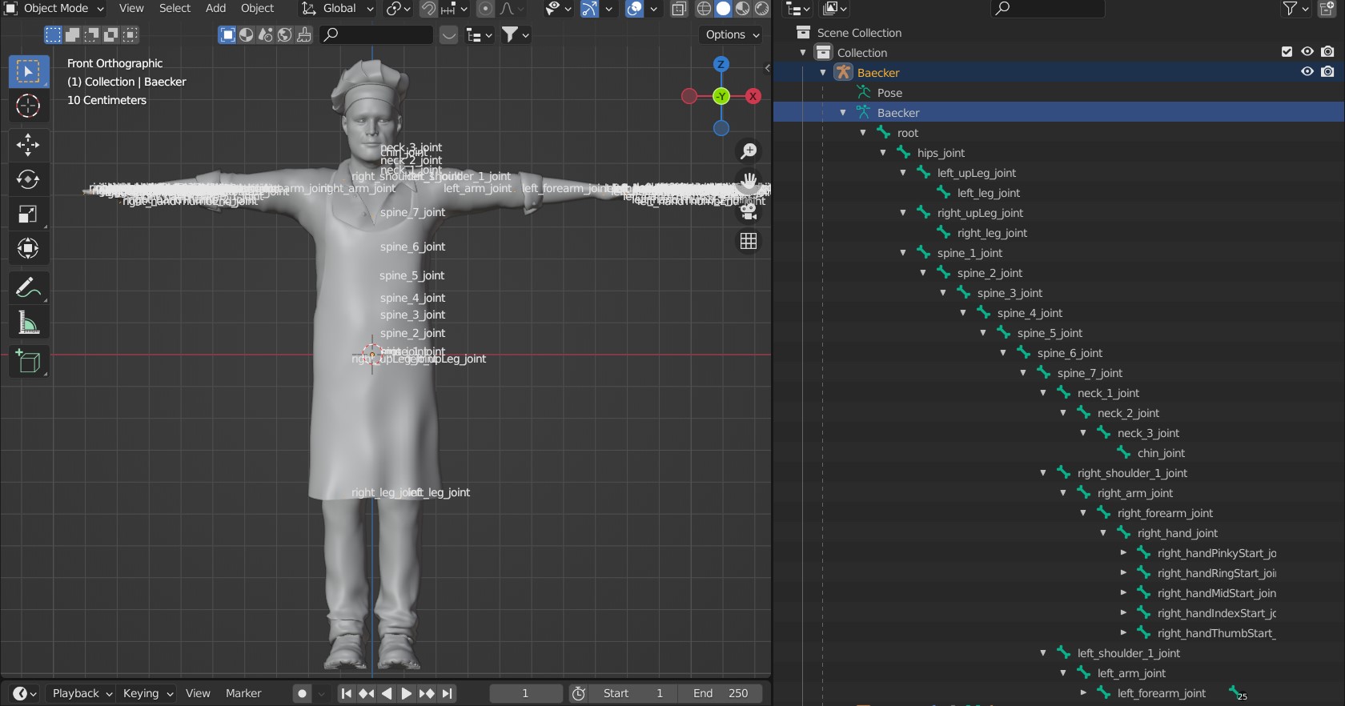Expand right_handPinkyStart joint children
Screen dimensions: 1345x706
pos(1123,553)
